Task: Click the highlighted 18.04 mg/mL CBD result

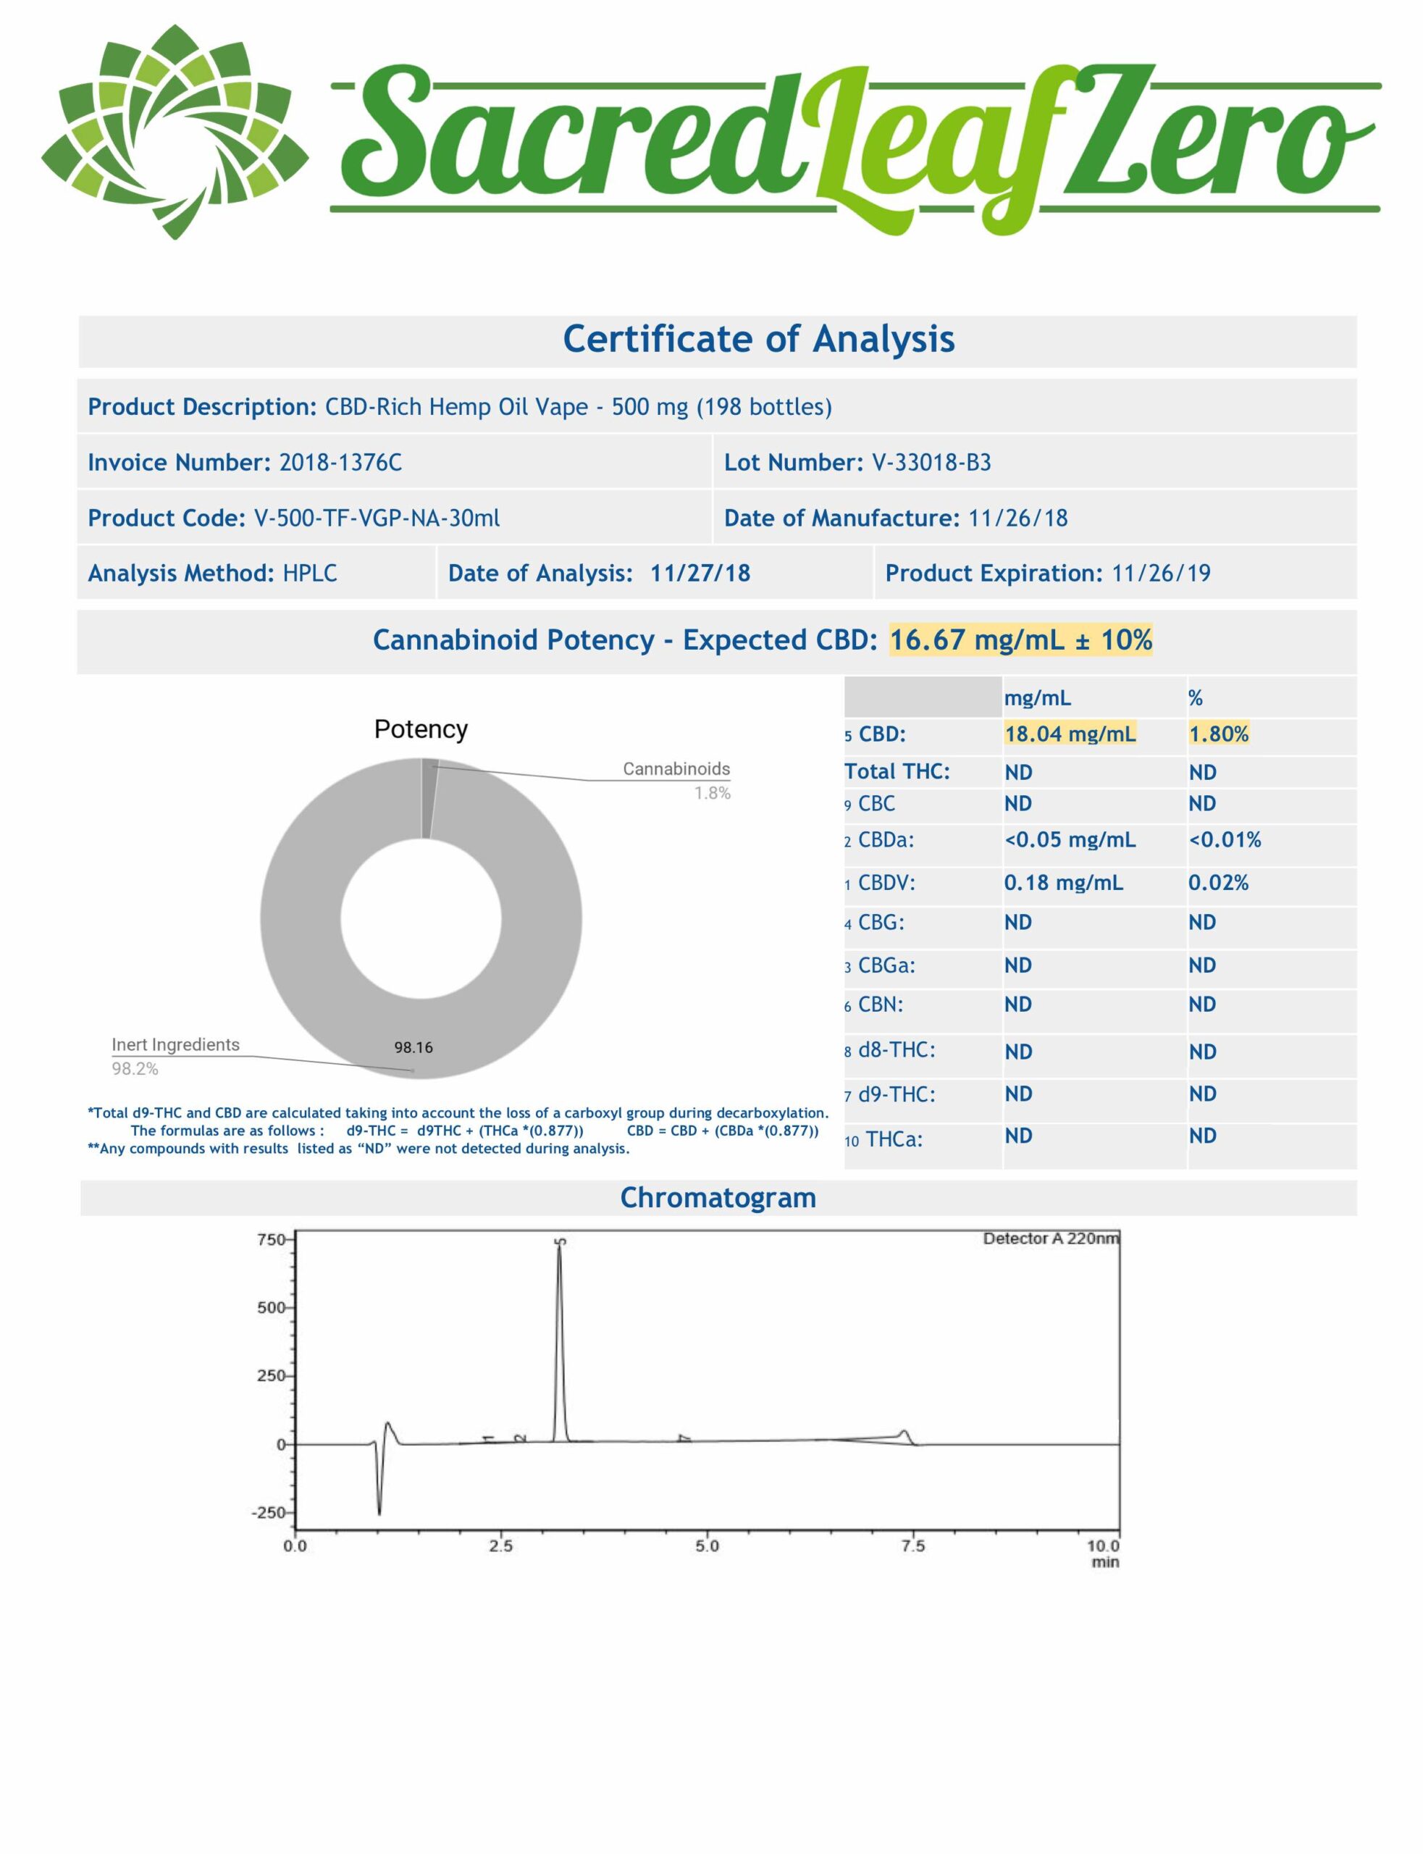Action: pos(1070,734)
